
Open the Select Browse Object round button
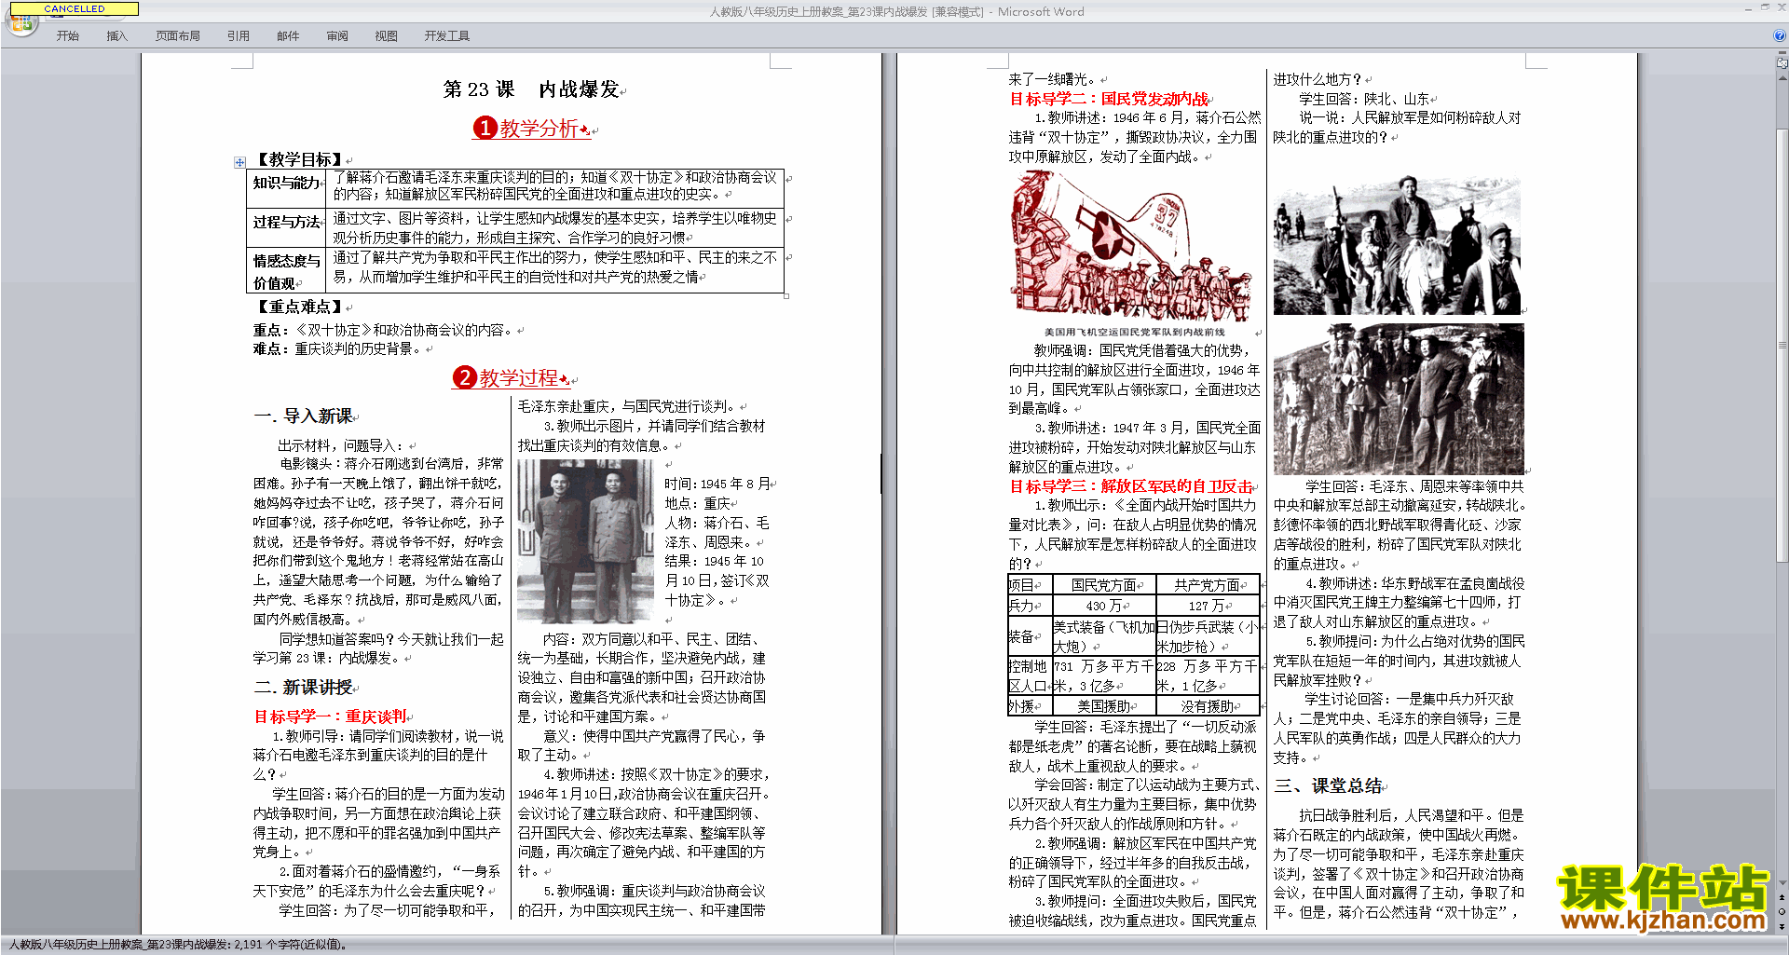pos(1782,911)
